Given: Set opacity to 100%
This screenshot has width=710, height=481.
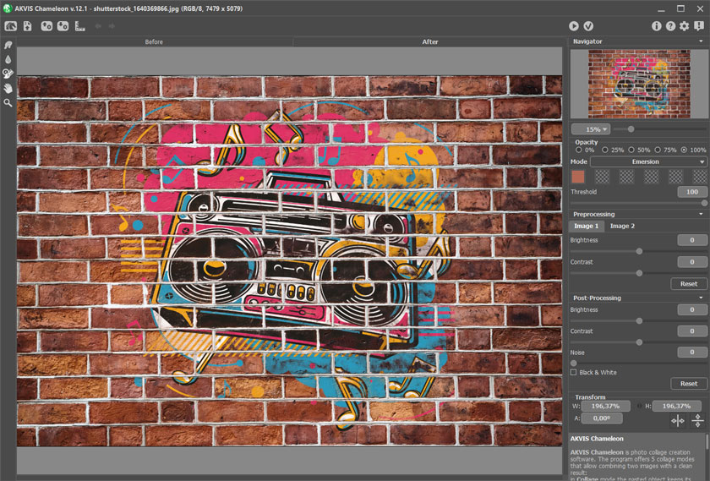Looking at the screenshot, I should (684, 150).
